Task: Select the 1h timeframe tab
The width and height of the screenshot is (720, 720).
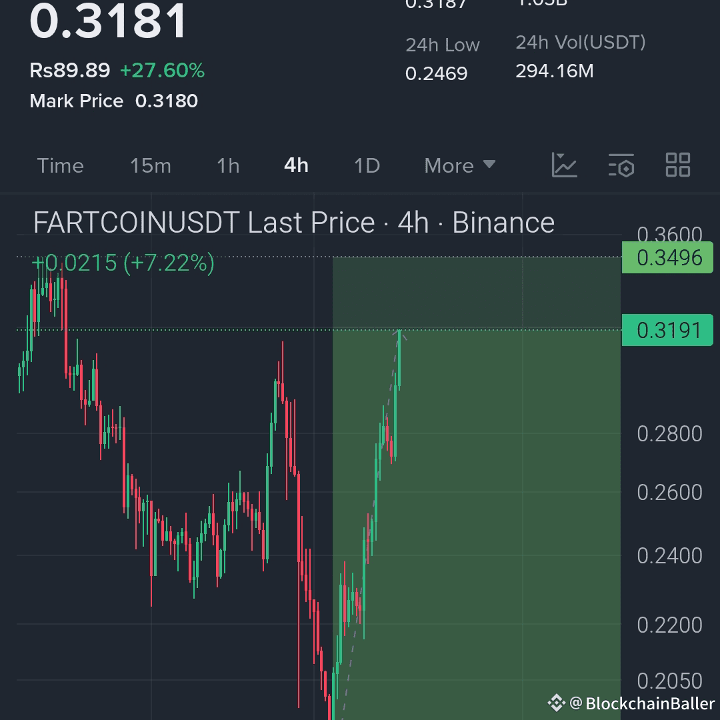Action: 228,165
